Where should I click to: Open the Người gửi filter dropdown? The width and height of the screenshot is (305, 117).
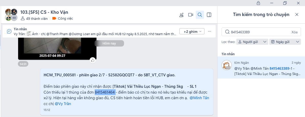click(x=252, y=42)
